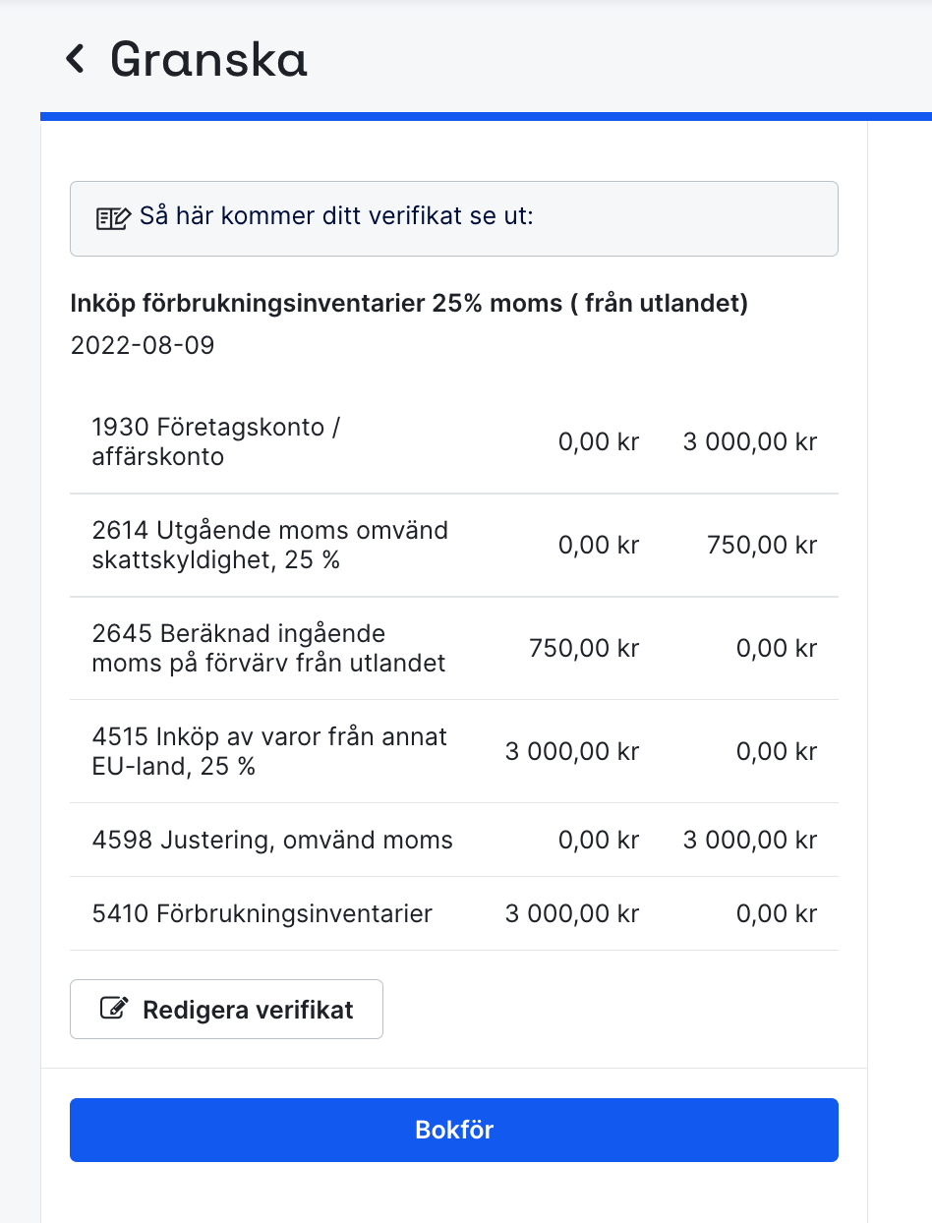Image resolution: width=932 pixels, height=1223 pixels.
Task: Click the date 2022-08-09
Action: (143, 345)
